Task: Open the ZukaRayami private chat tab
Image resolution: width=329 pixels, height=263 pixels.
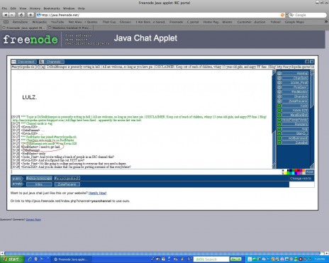Action: pos(67,184)
